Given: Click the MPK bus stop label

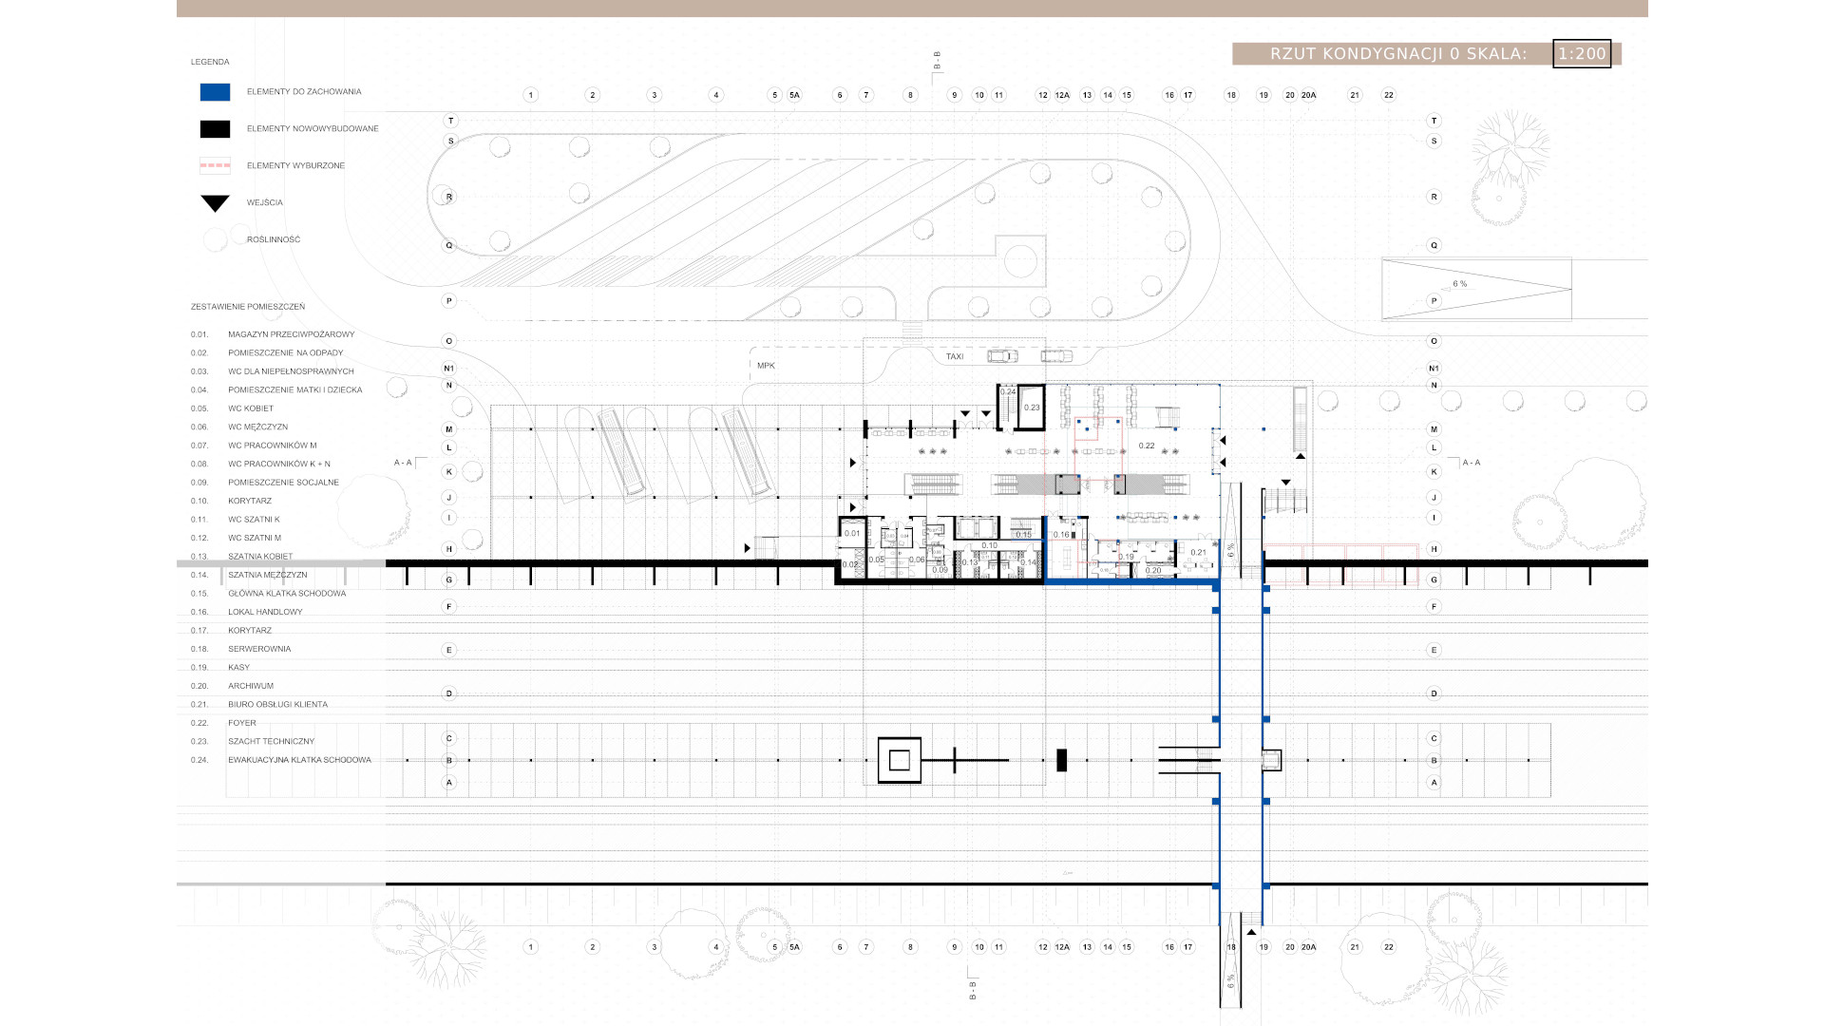Looking at the screenshot, I should 766,366.
